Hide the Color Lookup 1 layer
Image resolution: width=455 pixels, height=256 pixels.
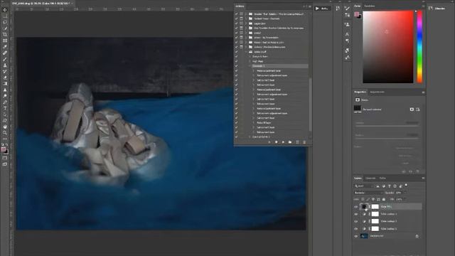356,229
